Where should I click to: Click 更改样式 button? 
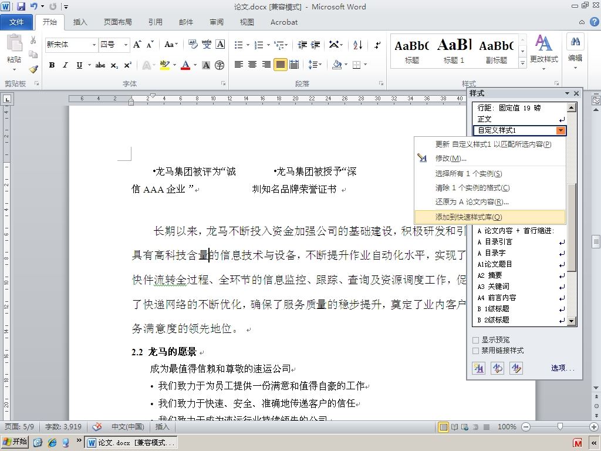(543, 52)
